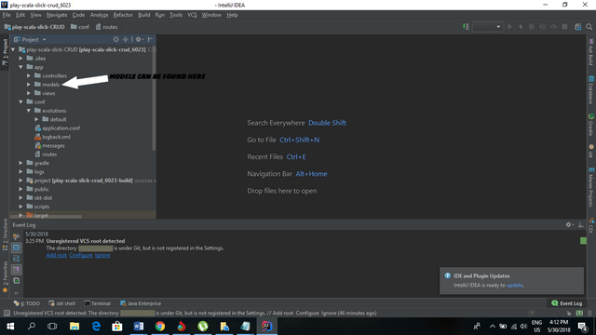Open the Database side panel
This screenshot has width=596, height=335.
point(591,89)
